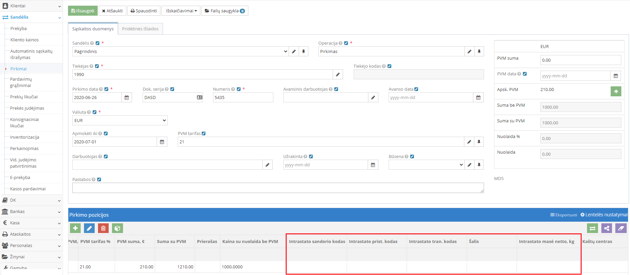
Task: Open the Valiuta EUR dropdown
Action: 120,121
